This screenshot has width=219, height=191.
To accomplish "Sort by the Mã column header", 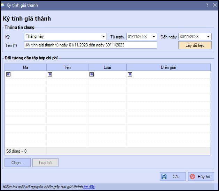I will 25,67.
